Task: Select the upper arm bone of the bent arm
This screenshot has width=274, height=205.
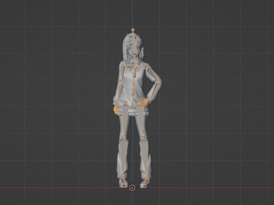Action: (x=152, y=75)
